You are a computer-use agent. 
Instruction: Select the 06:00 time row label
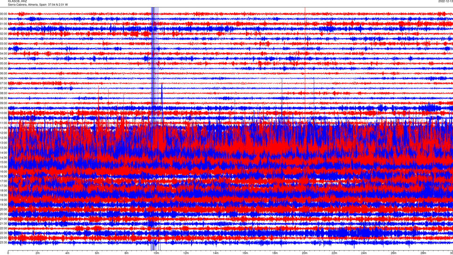click(x=4, y=74)
